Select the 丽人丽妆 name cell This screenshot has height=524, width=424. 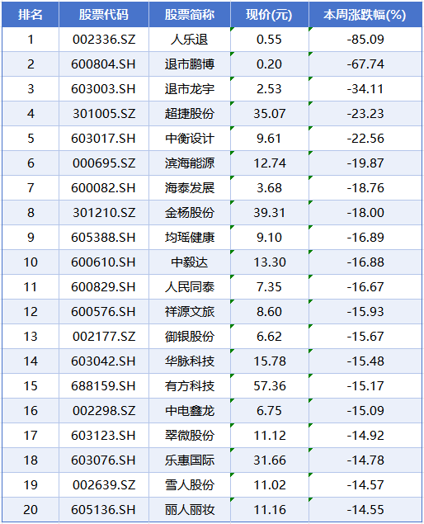190,510
